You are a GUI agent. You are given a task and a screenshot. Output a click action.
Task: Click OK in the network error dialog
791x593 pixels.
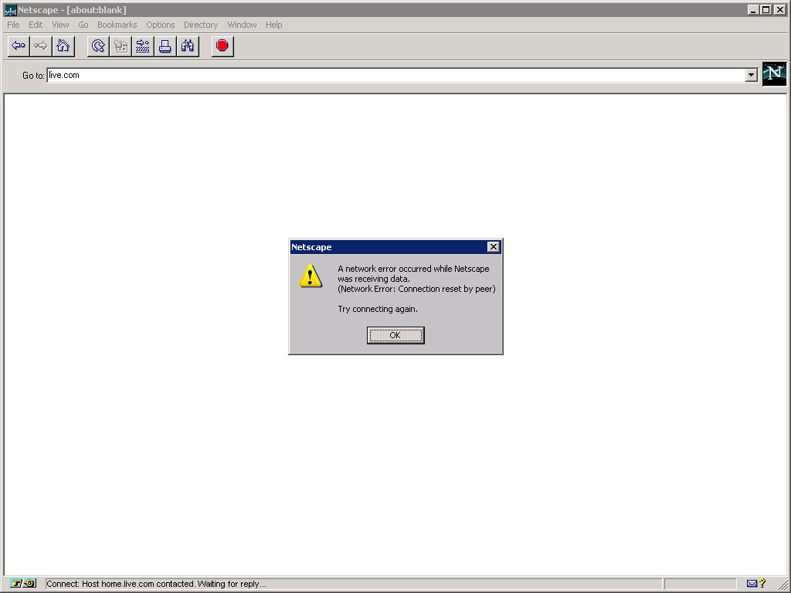pos(395,335)
